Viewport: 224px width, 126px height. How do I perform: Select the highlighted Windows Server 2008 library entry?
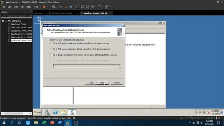[x=21, y=41]
